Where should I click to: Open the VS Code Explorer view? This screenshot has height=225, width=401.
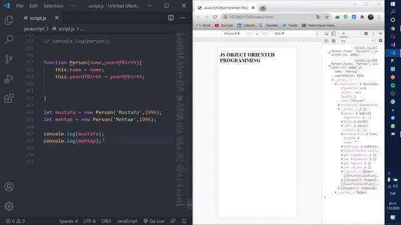point(9,20)
